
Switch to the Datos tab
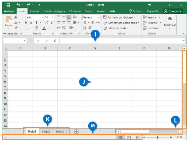[89, 11]
